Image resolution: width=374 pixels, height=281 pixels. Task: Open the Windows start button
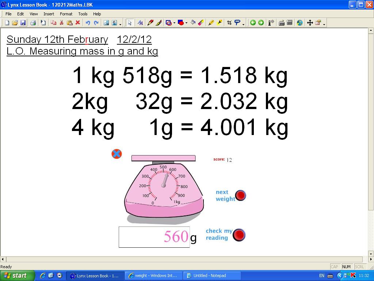point(17,276)
